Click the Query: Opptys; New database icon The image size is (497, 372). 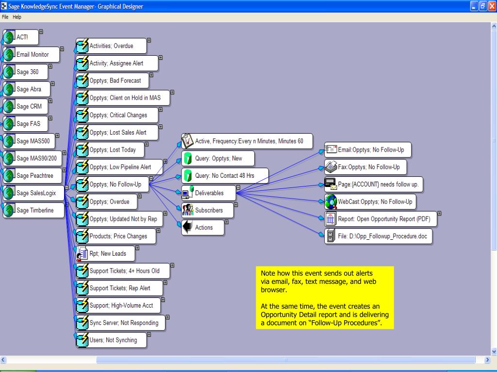tap(188, 158)
